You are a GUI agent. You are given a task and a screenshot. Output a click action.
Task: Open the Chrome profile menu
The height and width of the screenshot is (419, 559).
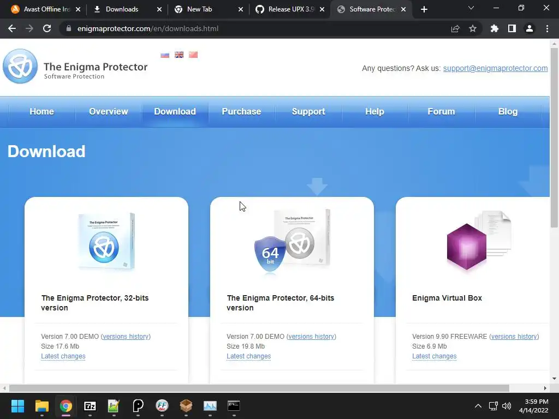point(530,28)
